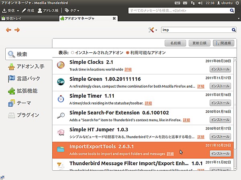Open 詳細 link for Simple Green
The width and height of the screenshot is (241, 180).
pos(201,86)
